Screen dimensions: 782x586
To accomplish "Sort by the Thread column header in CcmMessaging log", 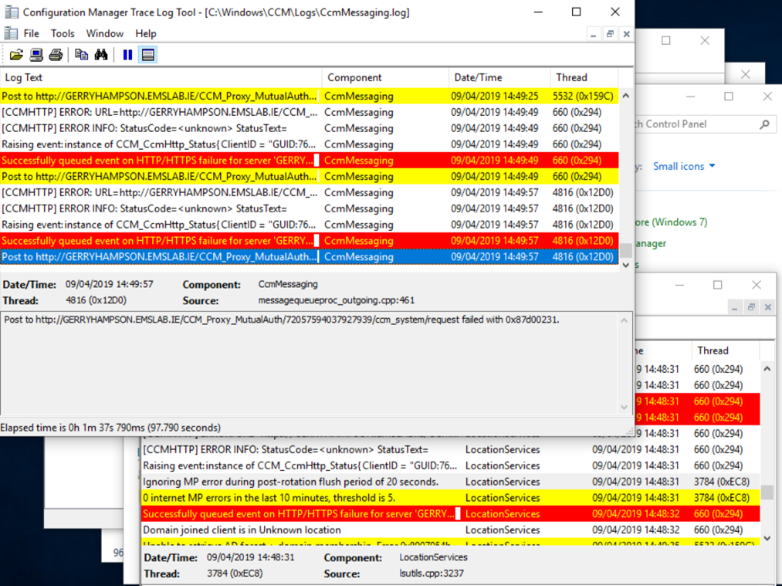I will tap(584, 77).
